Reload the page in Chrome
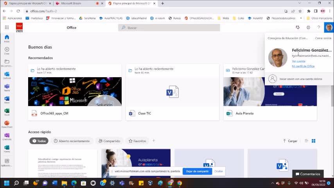The width and height of the screenshot is (334, 188). click(18, 11)
